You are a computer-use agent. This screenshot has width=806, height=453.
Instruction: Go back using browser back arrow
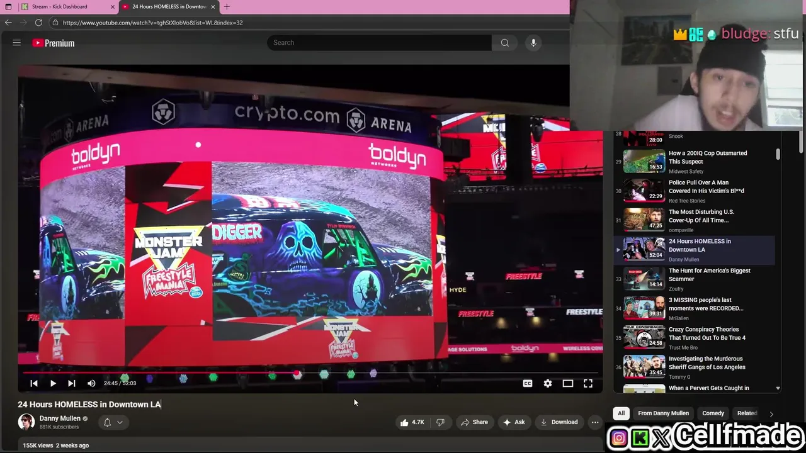pyautogui.click(x=8, y=23)
